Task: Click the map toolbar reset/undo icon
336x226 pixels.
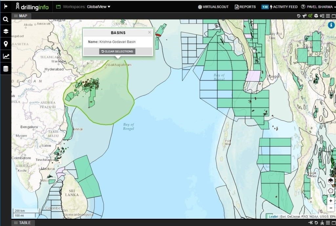Action: pos(299,16)
